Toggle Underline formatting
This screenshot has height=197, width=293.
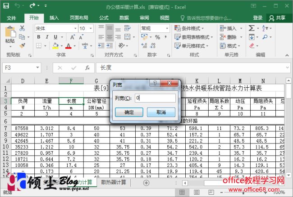(x=55, y=37)
